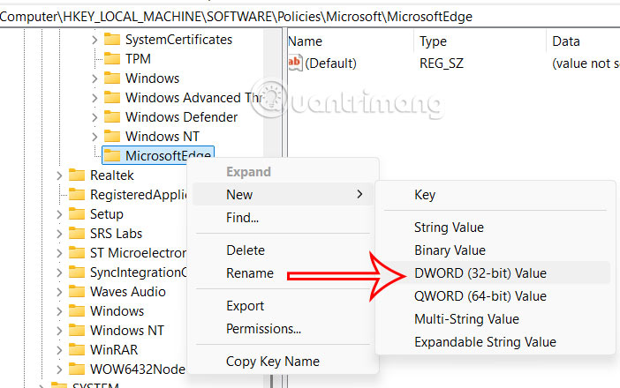Expand the SystemCertificates key

[95, 40]
